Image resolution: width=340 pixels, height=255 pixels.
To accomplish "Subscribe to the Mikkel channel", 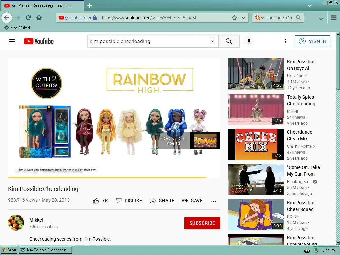I will pyautogui.click(x=202, y=223).
